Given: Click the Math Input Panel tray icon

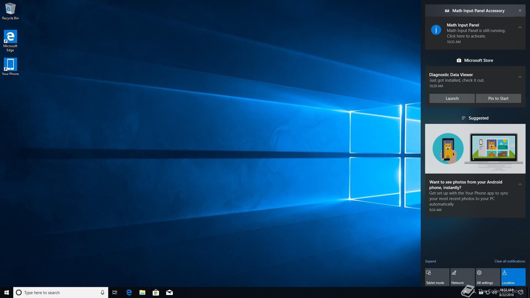Looking at the screenshot, I should coord(481,292).
